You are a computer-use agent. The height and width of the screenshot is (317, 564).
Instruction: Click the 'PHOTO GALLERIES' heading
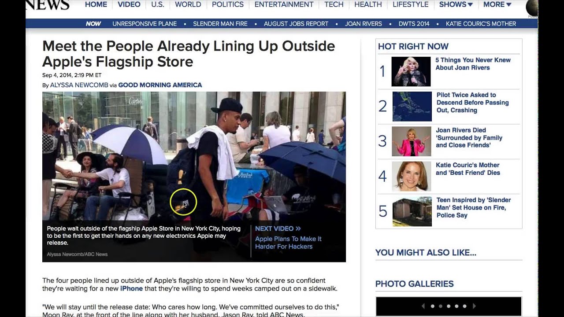click(415, 284)
